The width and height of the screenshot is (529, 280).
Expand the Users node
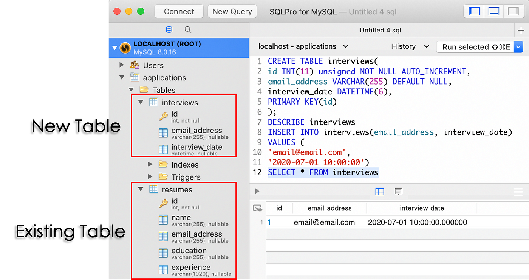[x=122, y=65]
